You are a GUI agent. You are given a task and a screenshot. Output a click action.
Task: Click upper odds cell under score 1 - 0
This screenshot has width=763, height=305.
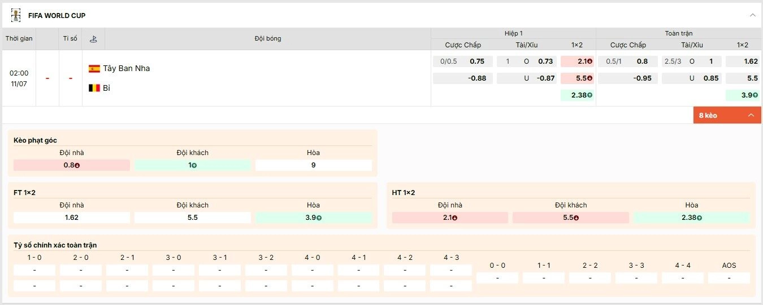coord(34,270)
